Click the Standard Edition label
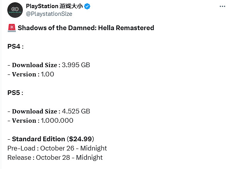232x169 pixels. 38,139
